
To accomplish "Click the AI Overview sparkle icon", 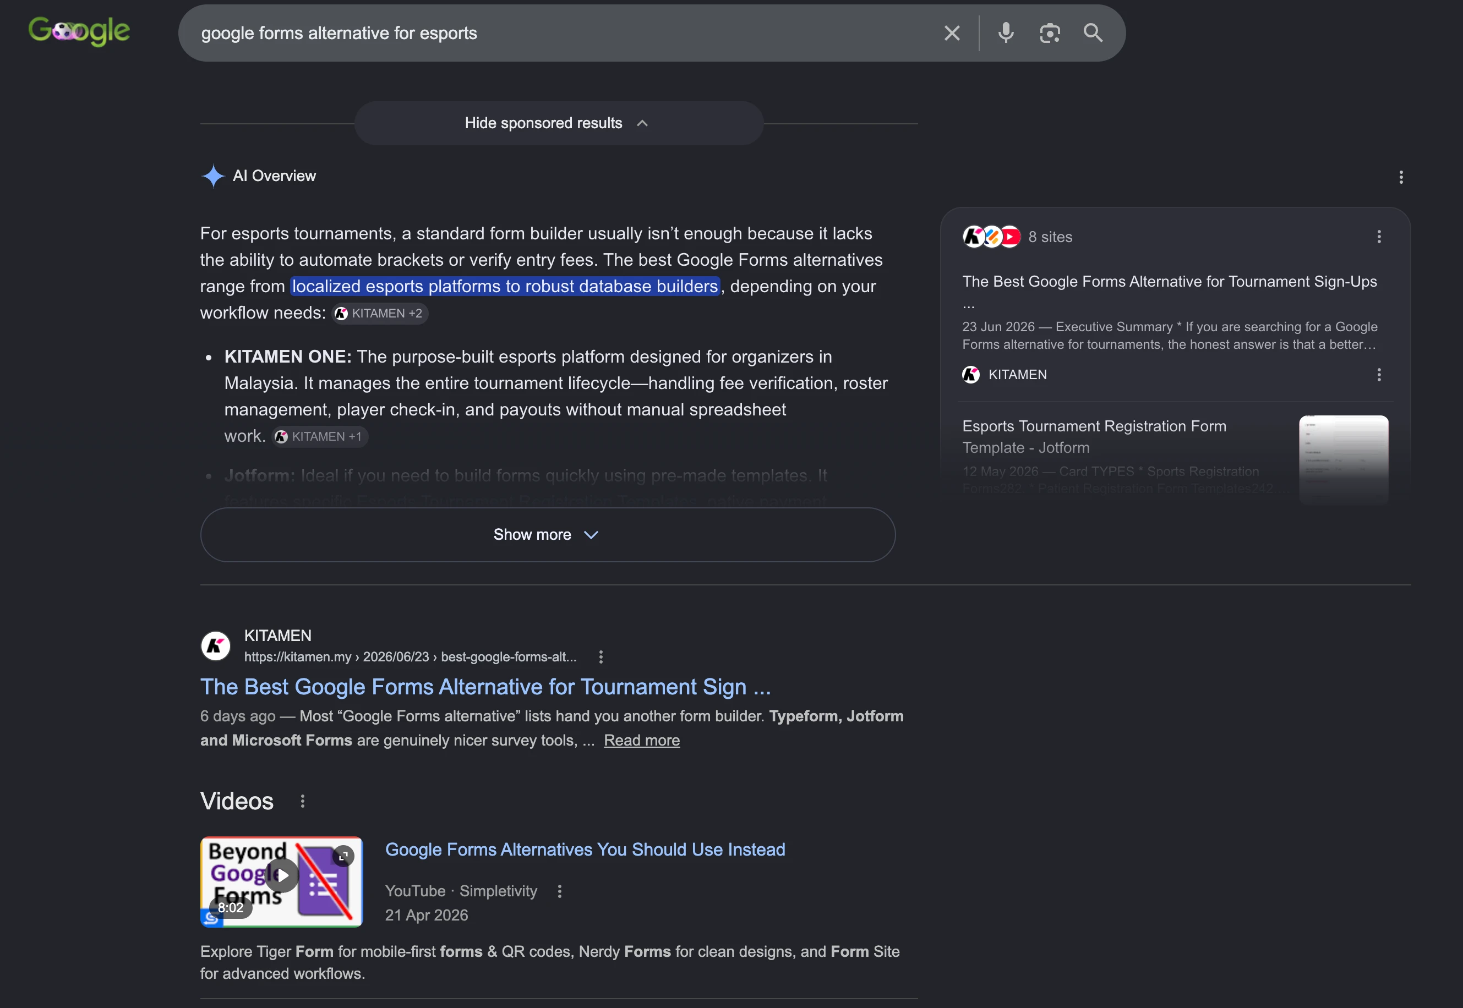I will tap(213, 176).
